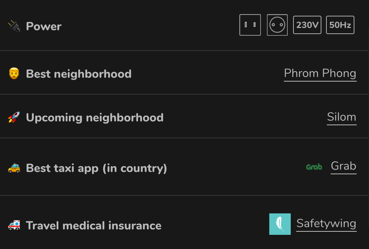
Task: Click the Best taxi app (in country) label
Action: tap(96, 168)
